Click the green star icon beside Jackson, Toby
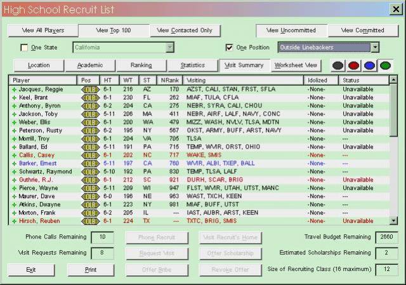 14,114
